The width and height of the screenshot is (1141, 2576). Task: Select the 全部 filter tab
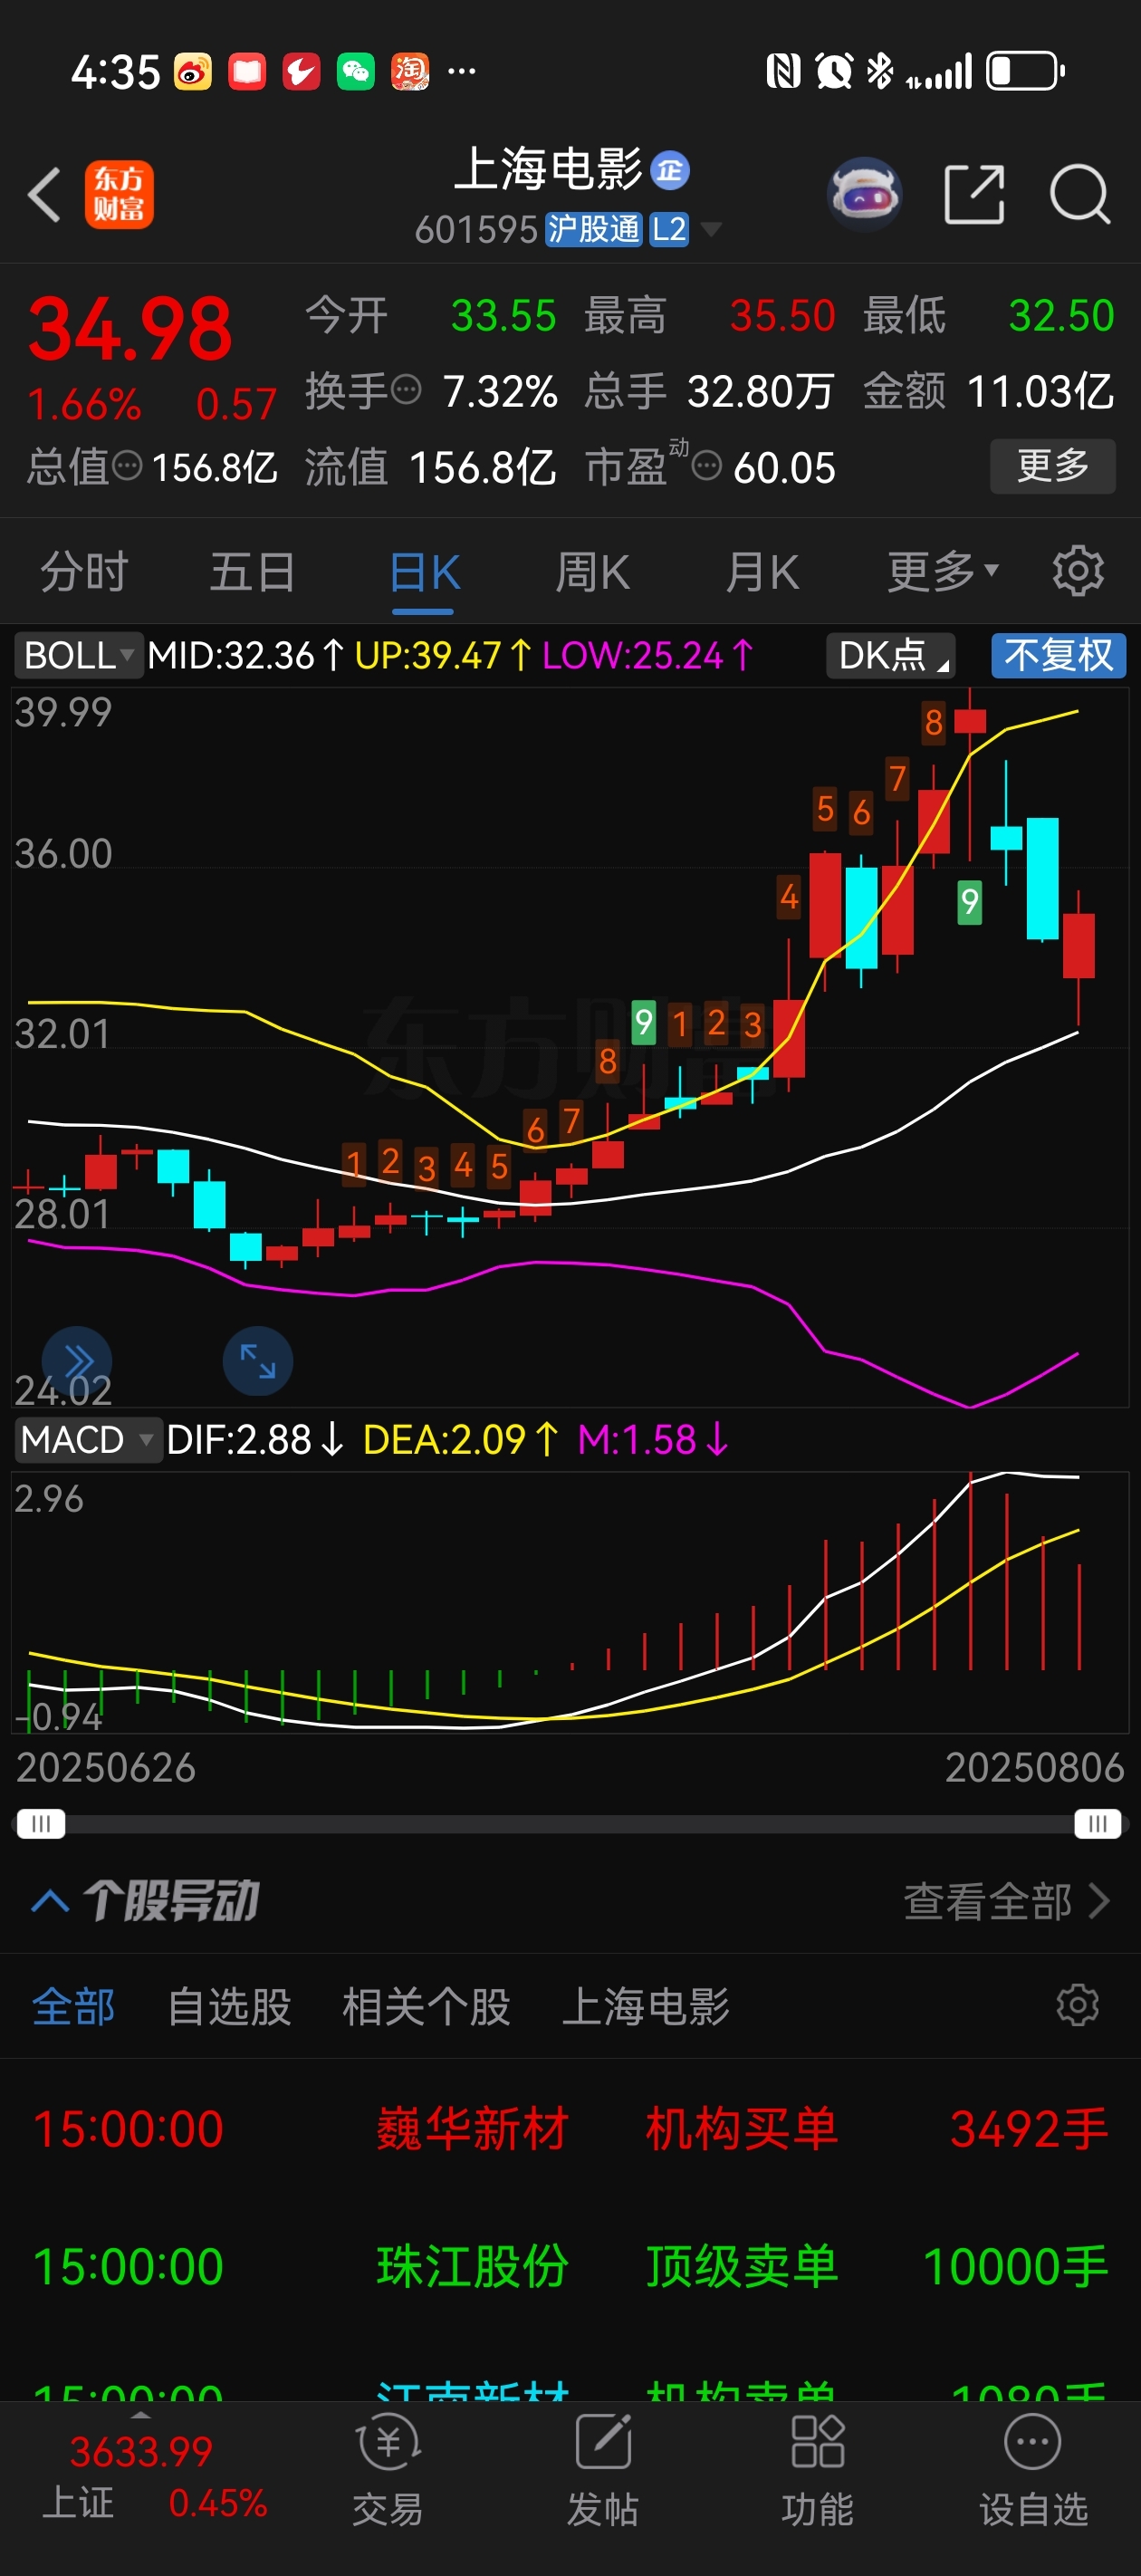tap(73, 2007)
